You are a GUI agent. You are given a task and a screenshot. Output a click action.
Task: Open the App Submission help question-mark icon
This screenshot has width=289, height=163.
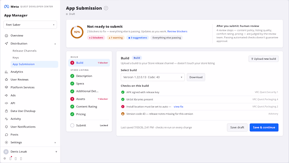(106, 8)
